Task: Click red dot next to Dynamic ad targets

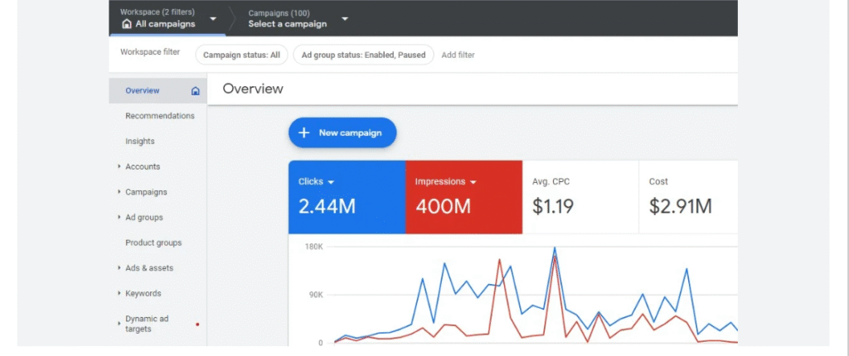Action: (196, 324)
